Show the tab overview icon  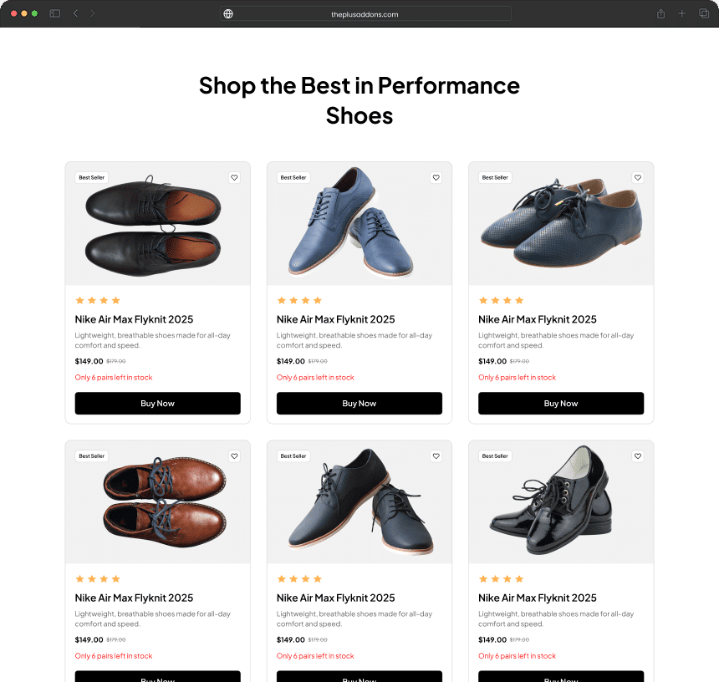pos(704,13)
